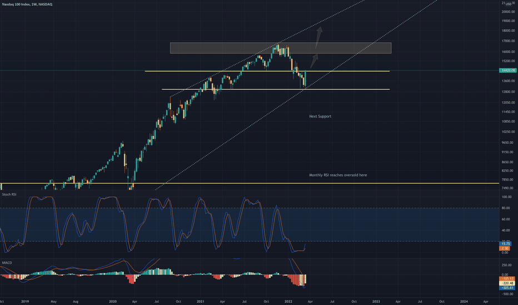The height and width of the screenshot is (305, 518).
Task: Click the orange Stoch RSI value tag 7.30
Action: coord(505,248)
